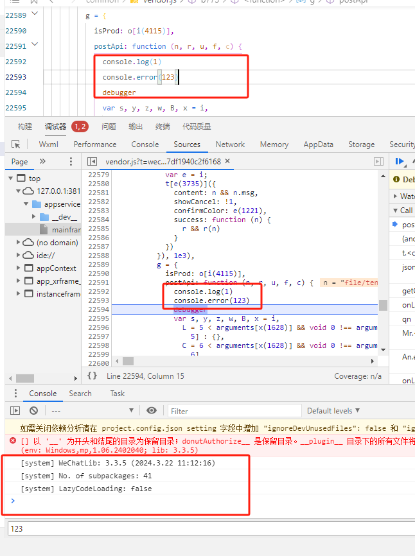Select the drawer Console tab
Screen dimensions: 415x556
43,393
